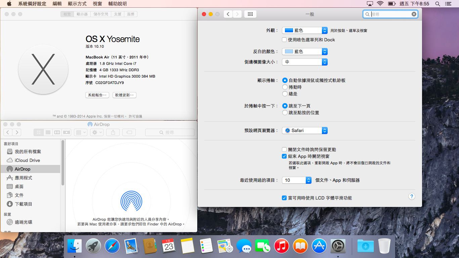
Task: Click the System Preferences search field
Action: pyautogui.click(x=390, y=14)
